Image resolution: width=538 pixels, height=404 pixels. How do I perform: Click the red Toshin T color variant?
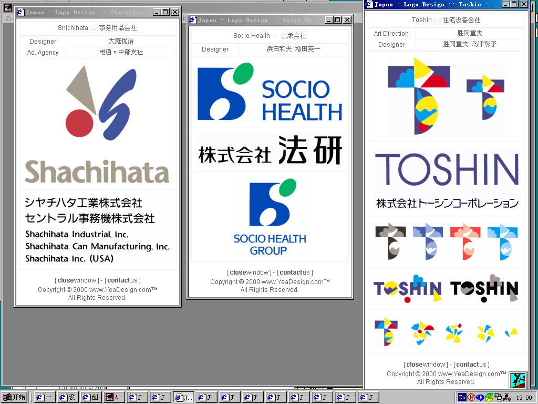pyautogui.click(x=465, y=241)
